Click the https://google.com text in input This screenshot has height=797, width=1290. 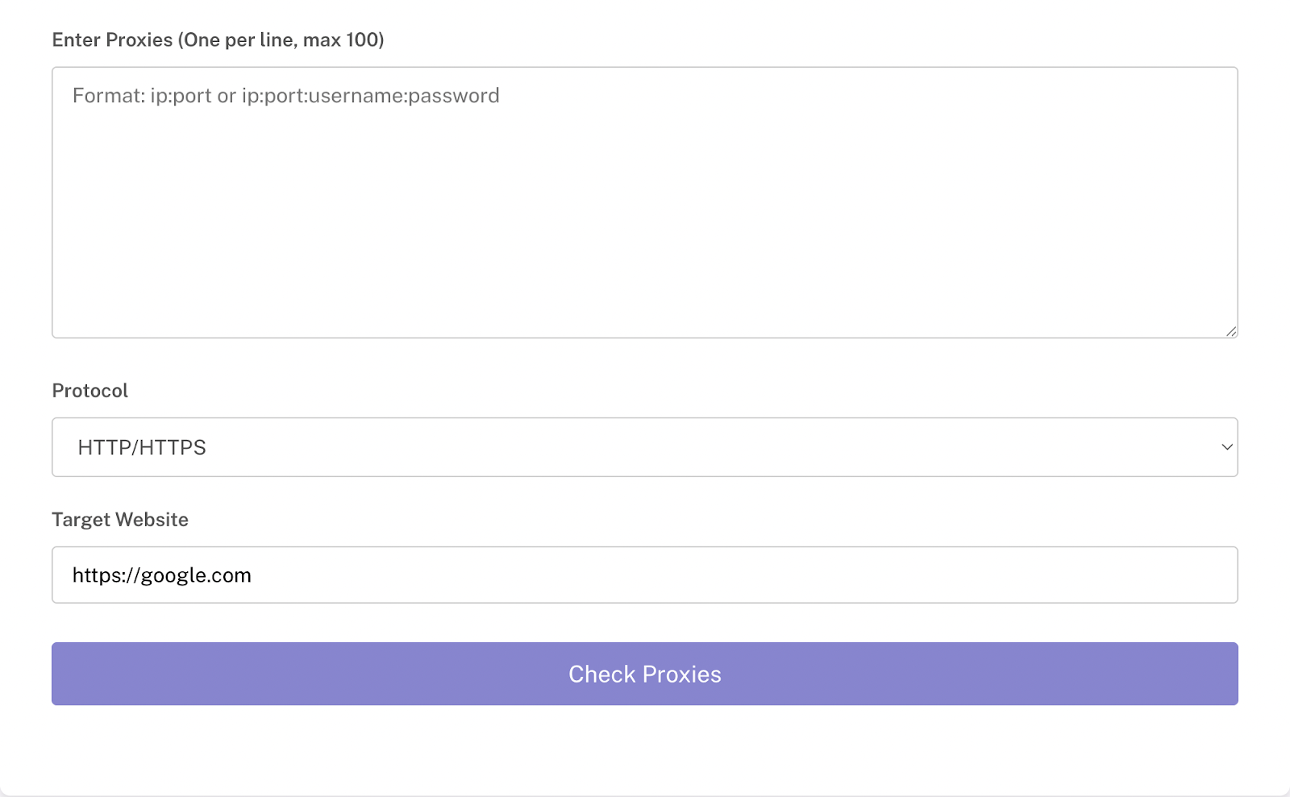pos(162,575)
